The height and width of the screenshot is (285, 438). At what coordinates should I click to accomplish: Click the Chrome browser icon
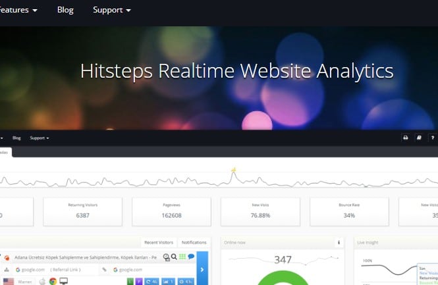pos(53,281)
